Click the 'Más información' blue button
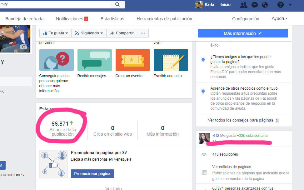The image size is (304, 190). pyautogui.click(x=243, y=33)
